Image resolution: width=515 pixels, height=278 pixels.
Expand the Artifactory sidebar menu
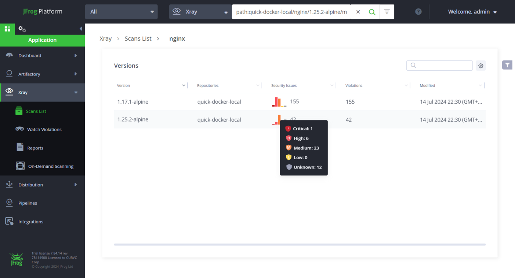click(42, 74)
